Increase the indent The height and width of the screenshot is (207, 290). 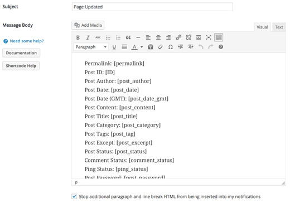(x=191, y=47)
